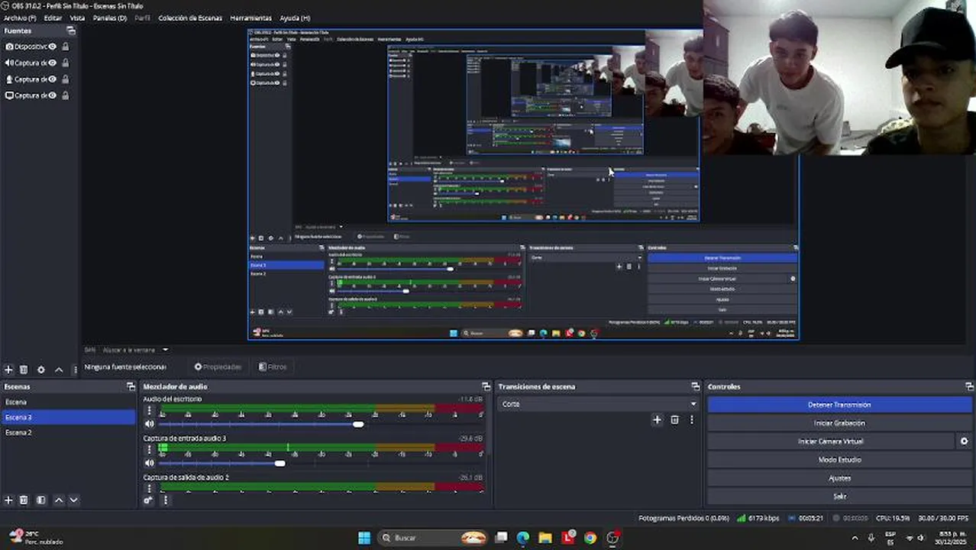Open the Paneles menu

110,18
